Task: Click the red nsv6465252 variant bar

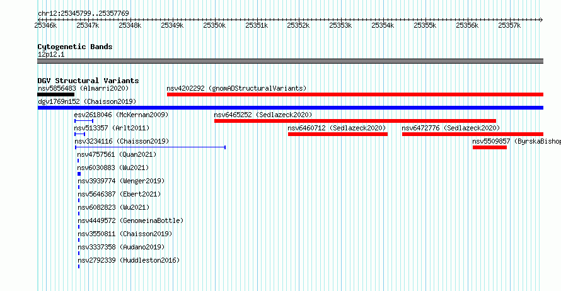Action: click(x=355, y=121)
